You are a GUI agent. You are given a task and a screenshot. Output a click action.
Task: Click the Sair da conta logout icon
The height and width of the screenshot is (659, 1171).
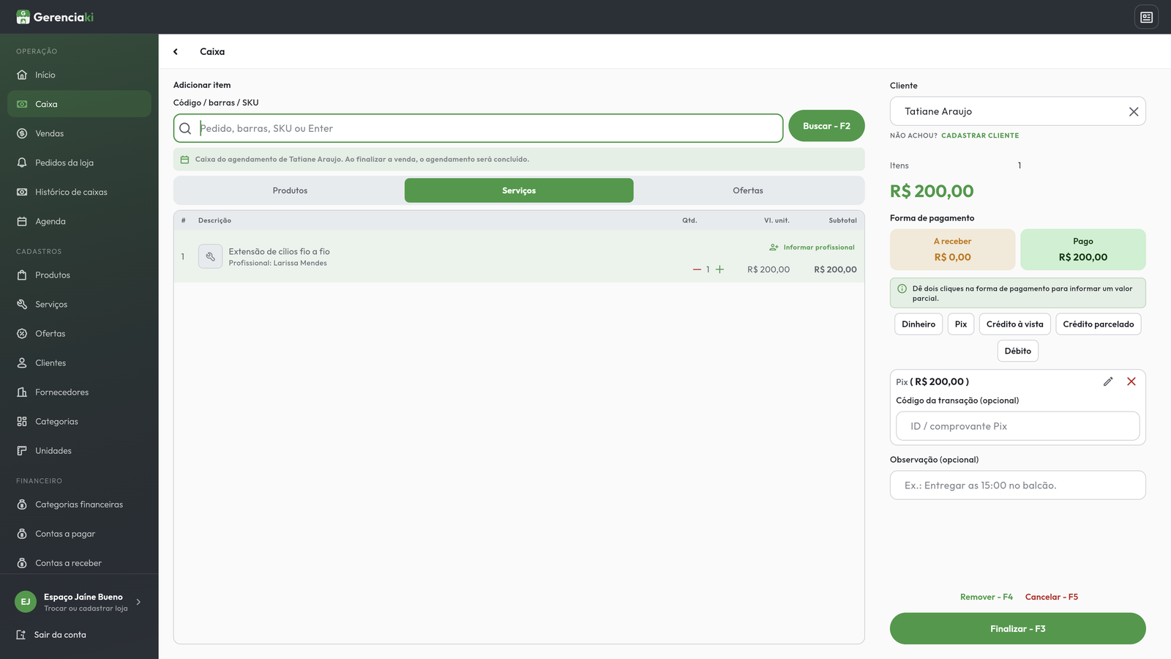pos(21,635)
